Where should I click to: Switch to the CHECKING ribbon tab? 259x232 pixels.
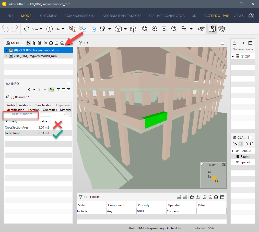[x=49, y=16]
